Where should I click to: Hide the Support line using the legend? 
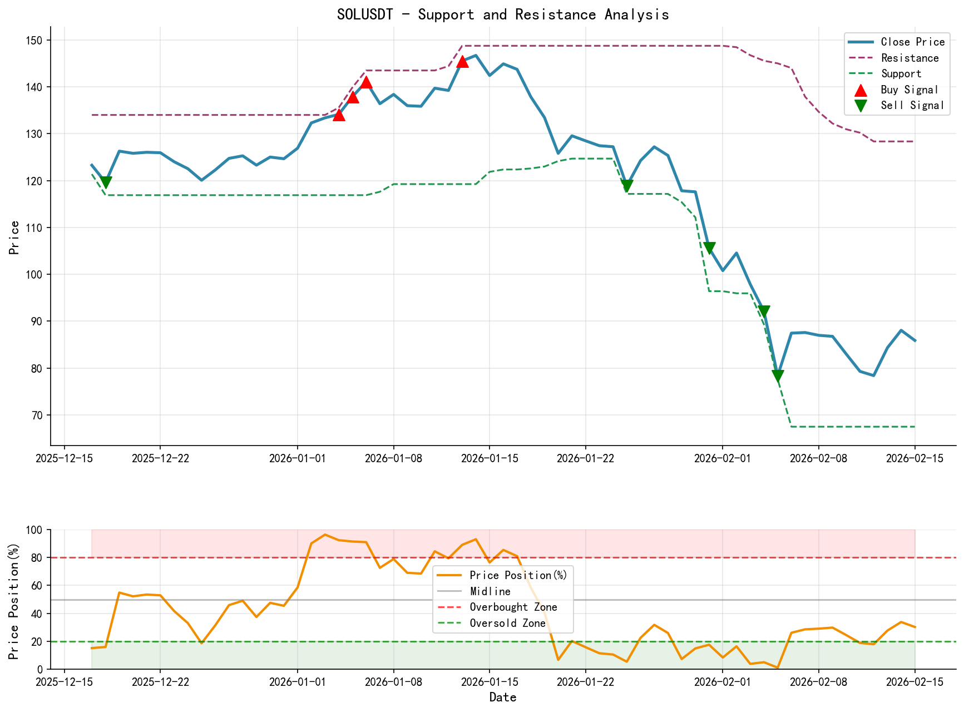tap(901, 73)
